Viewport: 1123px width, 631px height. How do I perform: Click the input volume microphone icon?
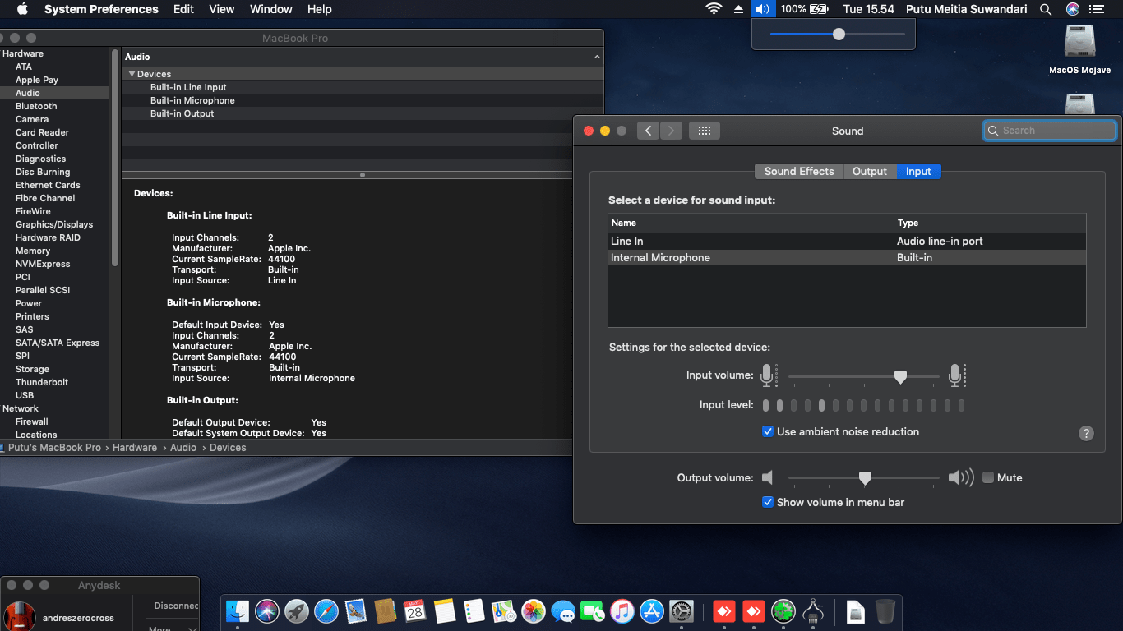click(x=768, y=375)
